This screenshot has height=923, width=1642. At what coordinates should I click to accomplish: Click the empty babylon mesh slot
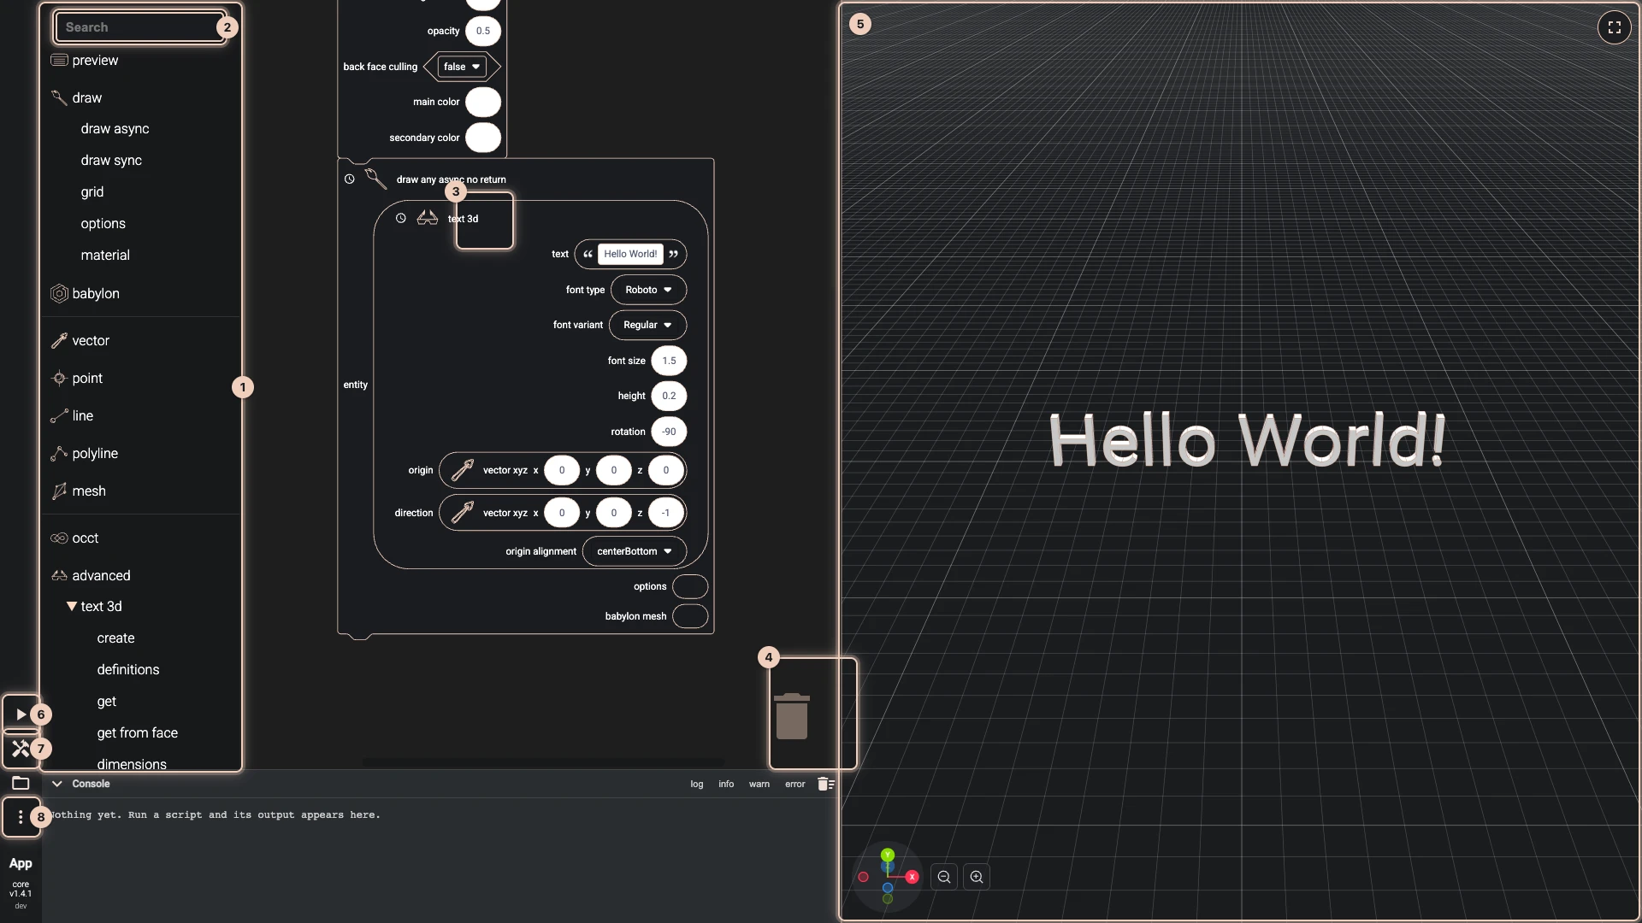690,617
